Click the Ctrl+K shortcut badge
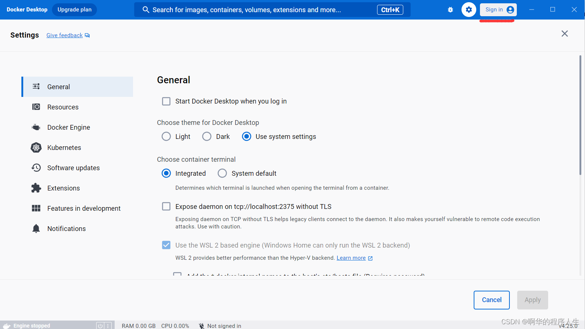Viewport: 585px width, 329px height. [390, 10]
